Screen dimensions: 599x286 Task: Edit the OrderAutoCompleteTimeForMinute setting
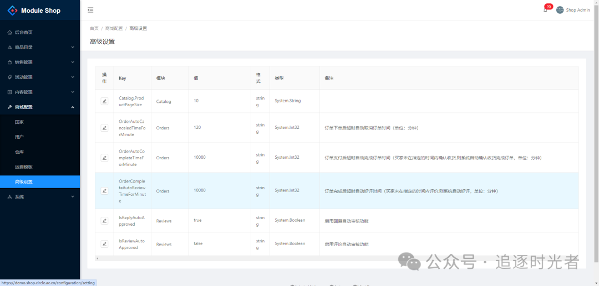click(104, 158)
